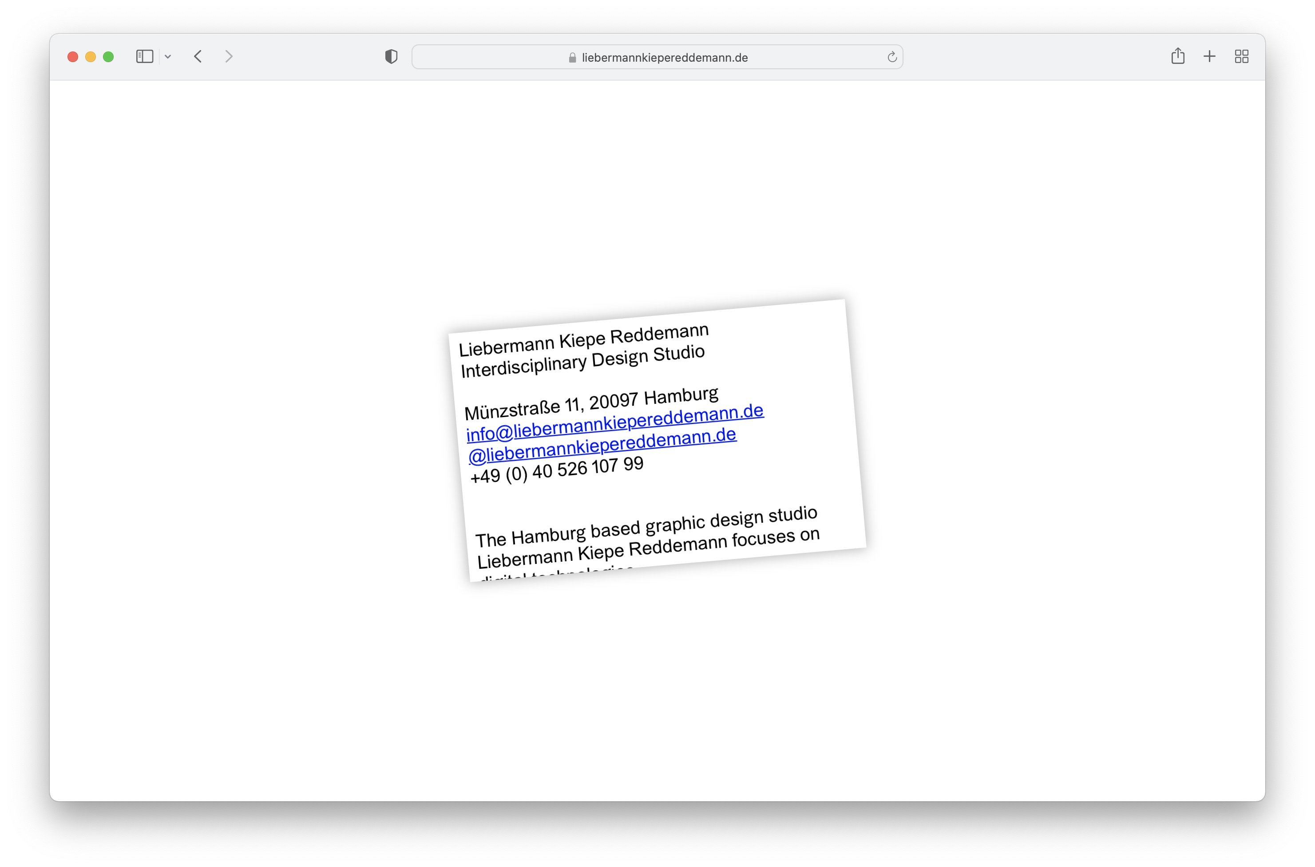Click the line 'The Hamburg based graphic design studio'
1315x867 pixels.
point(646,526)
